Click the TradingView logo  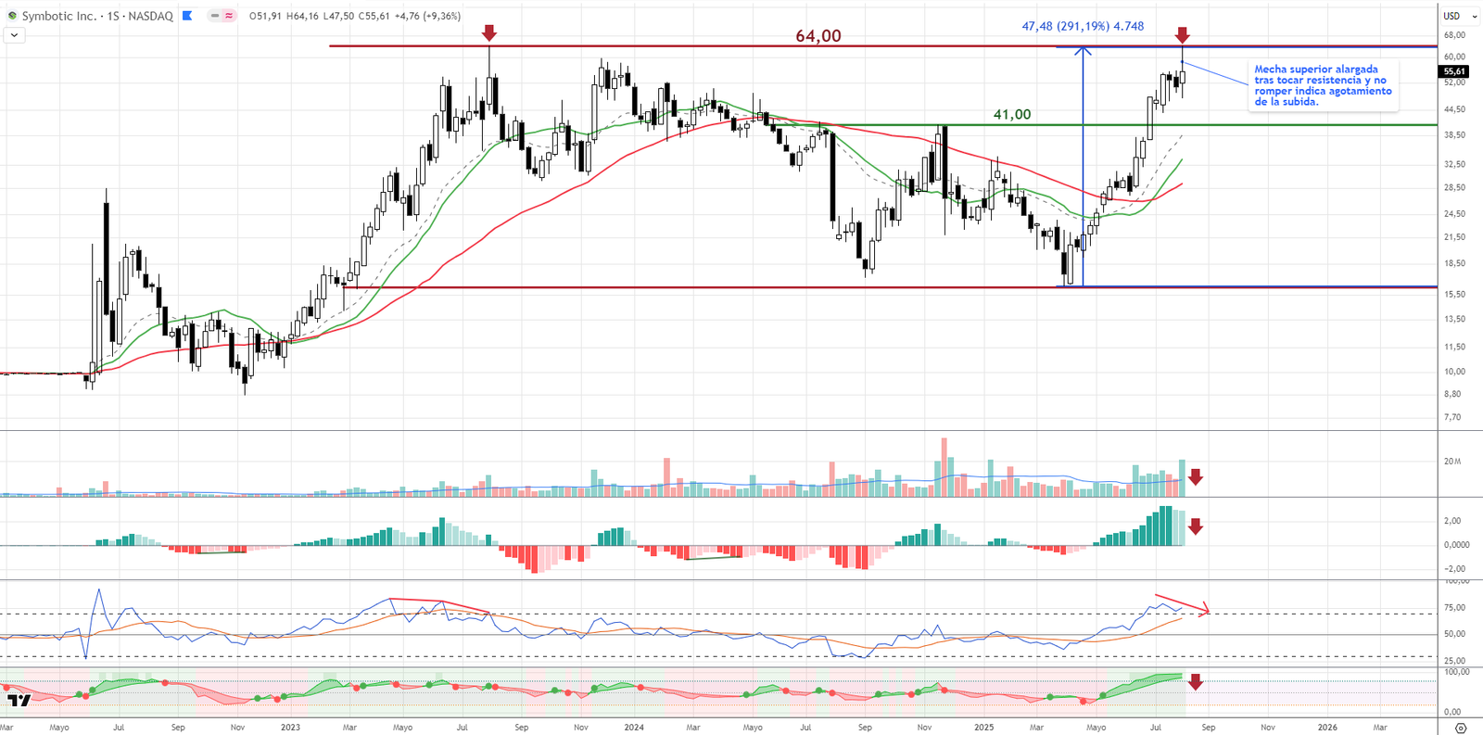19,700
